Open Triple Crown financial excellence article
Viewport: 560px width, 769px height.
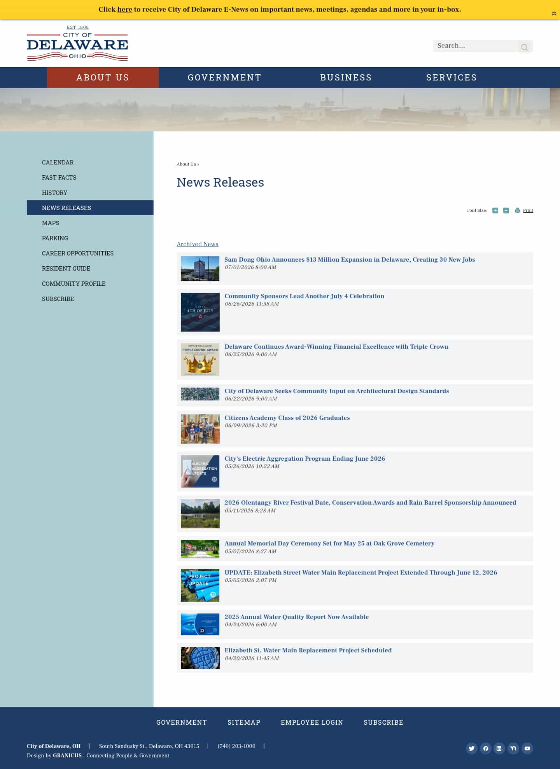pos(336,347)
